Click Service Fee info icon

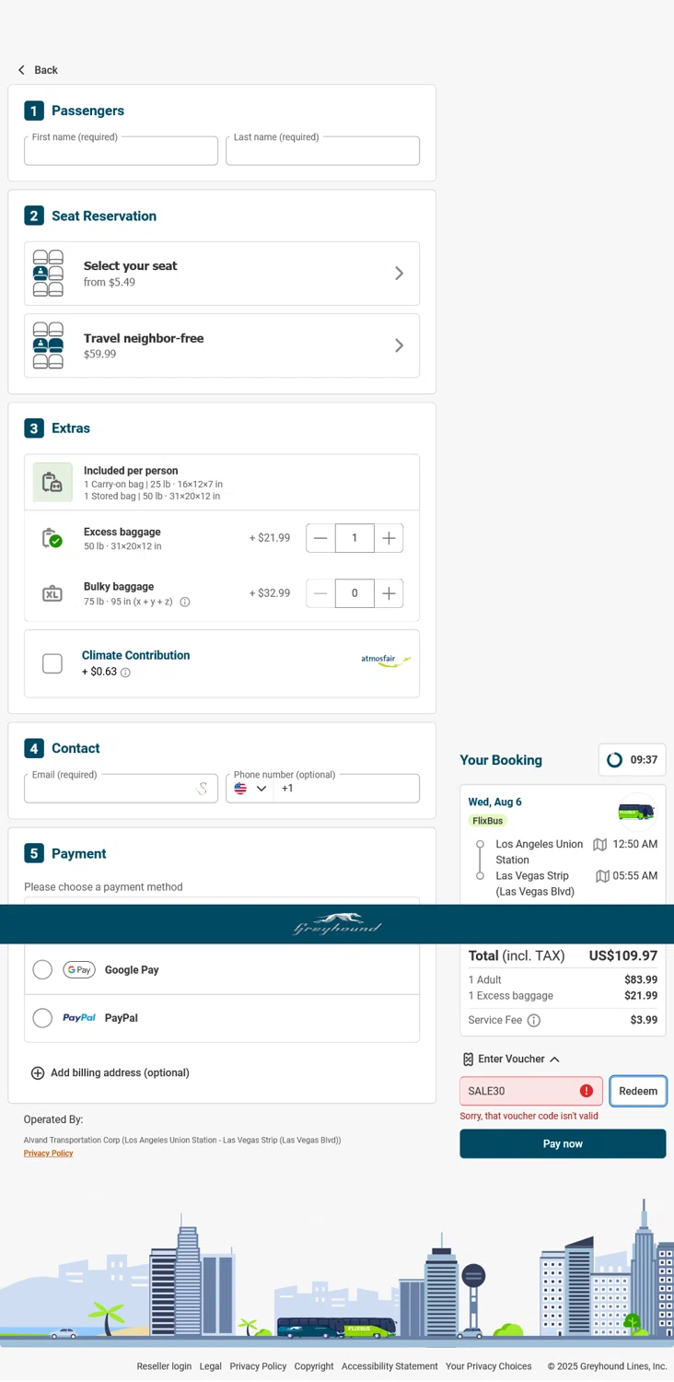pyautogui.click(x=534, y=1020)
